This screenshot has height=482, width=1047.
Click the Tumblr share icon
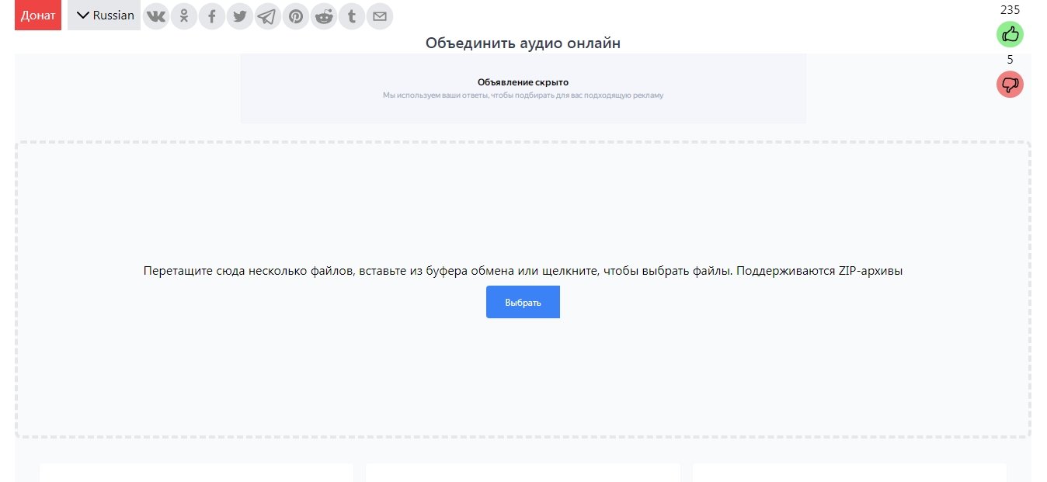click(351, 16)
